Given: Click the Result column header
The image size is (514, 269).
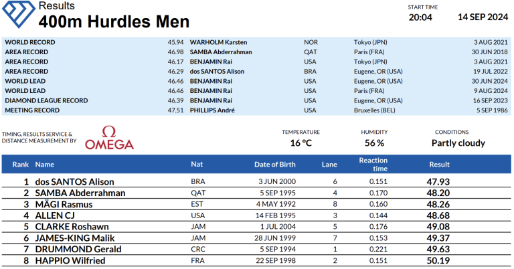Looking at the screenshot, I should coord(439,164).
